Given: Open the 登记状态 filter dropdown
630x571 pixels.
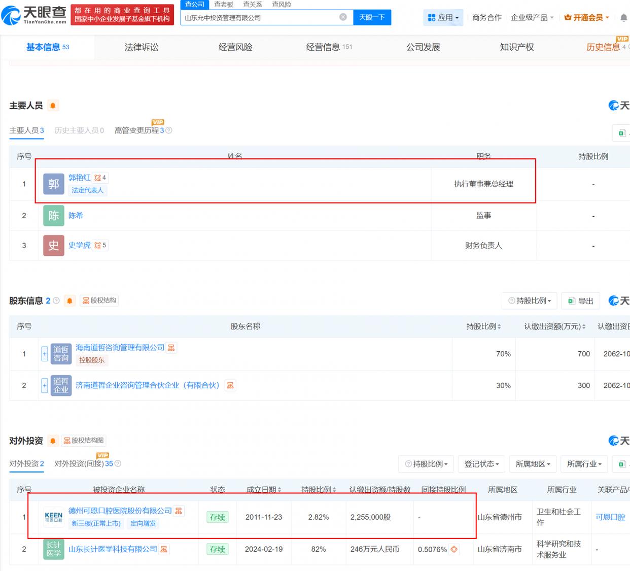Looking at the screenshot, I should coord(481,464).
